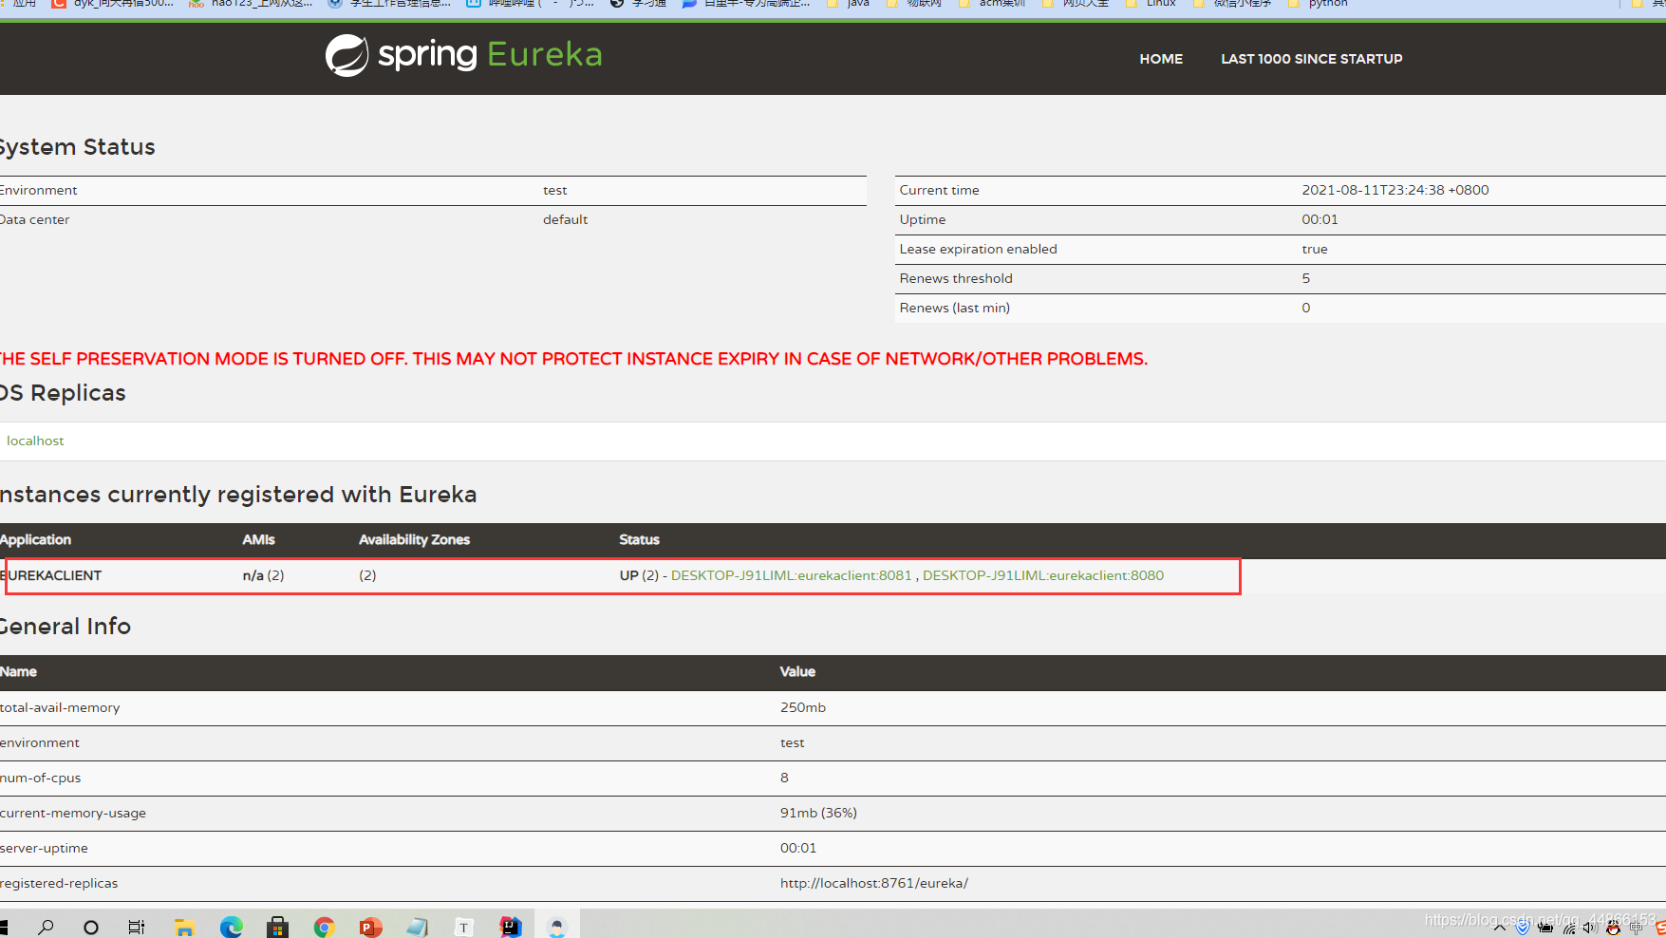Click the General Info heading
The image size is (1666, 938).
pyautogui.click(x=66, y=627)
